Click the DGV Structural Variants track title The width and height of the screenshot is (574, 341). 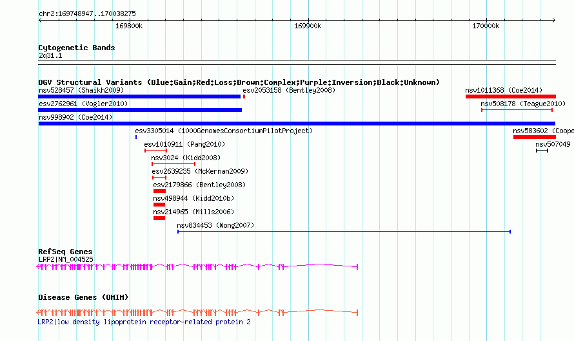click(239, 82)
